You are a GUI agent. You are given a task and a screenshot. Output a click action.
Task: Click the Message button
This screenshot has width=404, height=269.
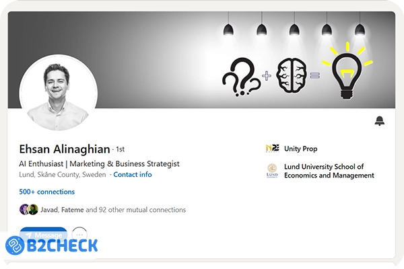point(43,235)
